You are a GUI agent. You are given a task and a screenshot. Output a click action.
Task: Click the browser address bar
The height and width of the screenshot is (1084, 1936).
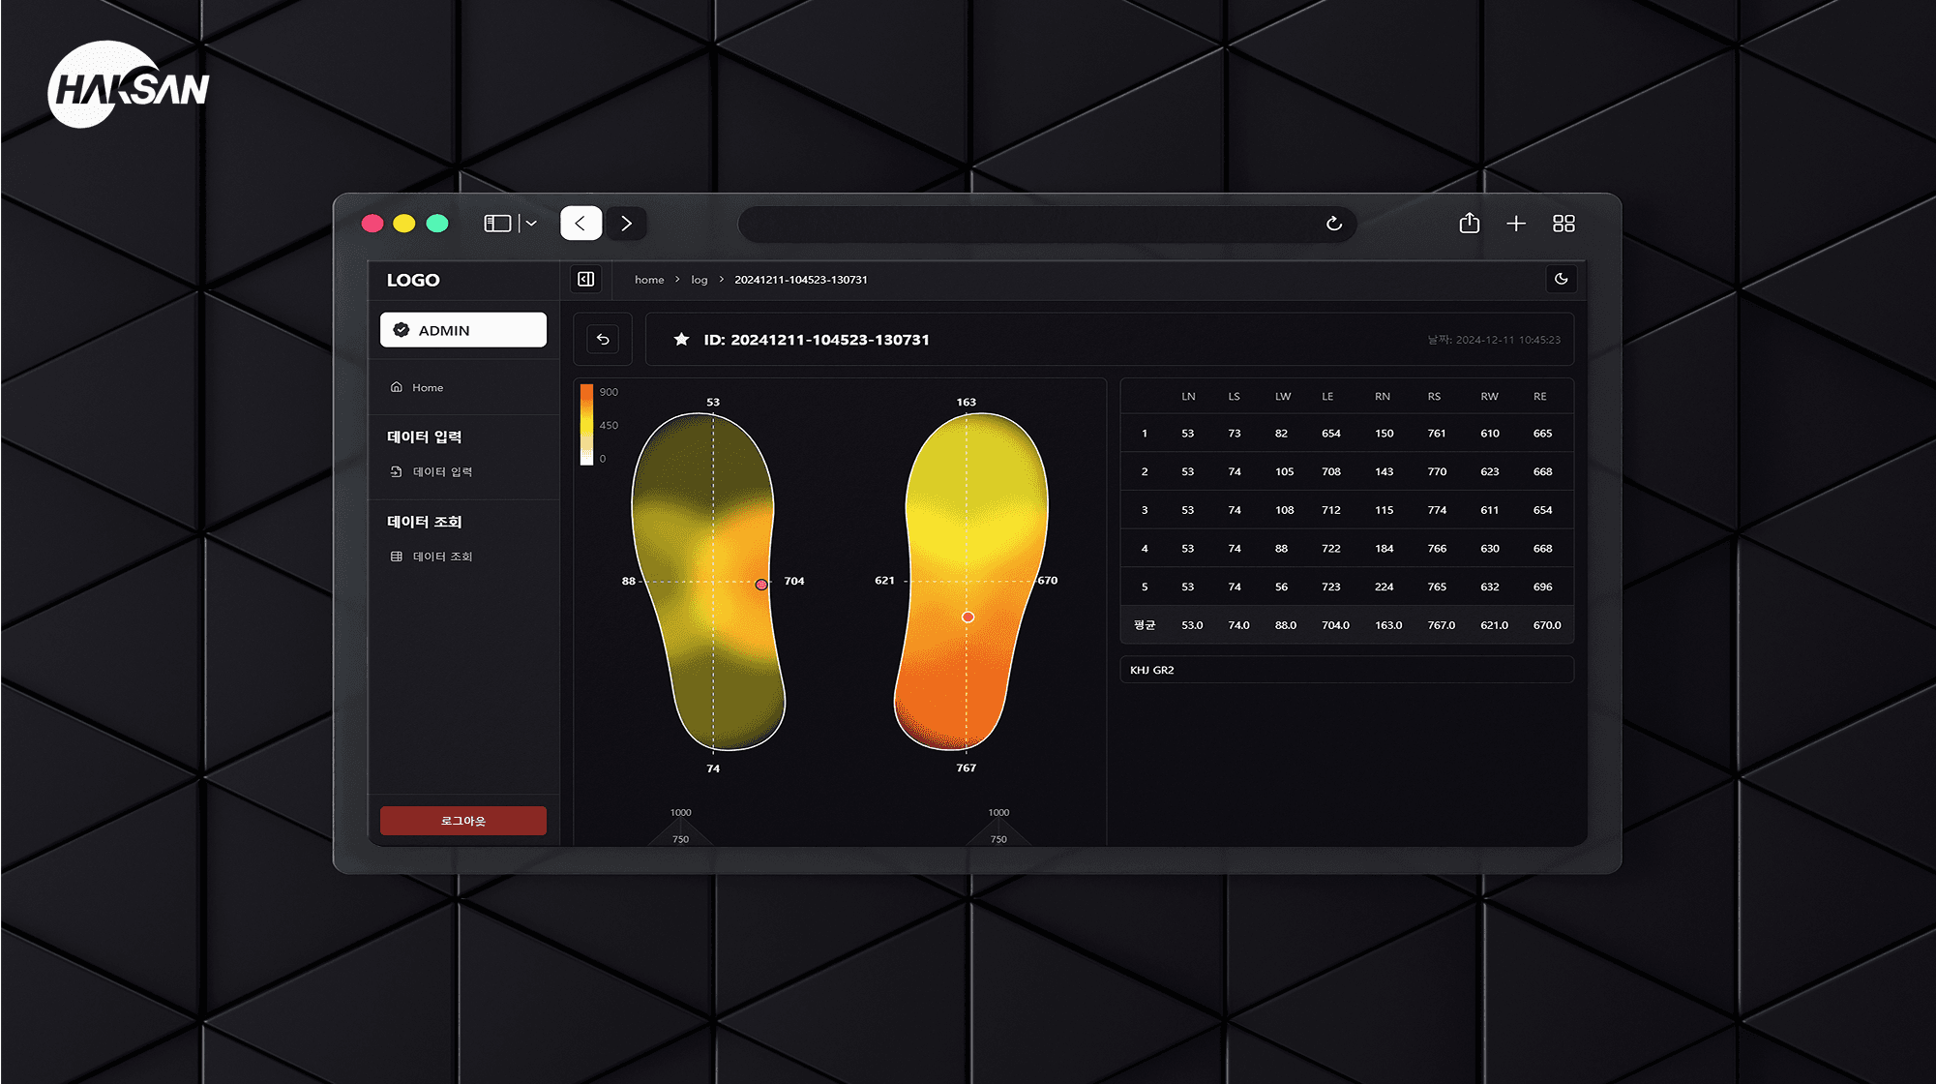coord(1047,224)
